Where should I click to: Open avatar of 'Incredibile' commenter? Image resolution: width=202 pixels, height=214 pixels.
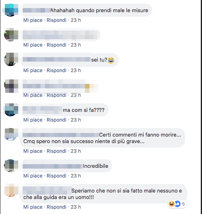11,165
